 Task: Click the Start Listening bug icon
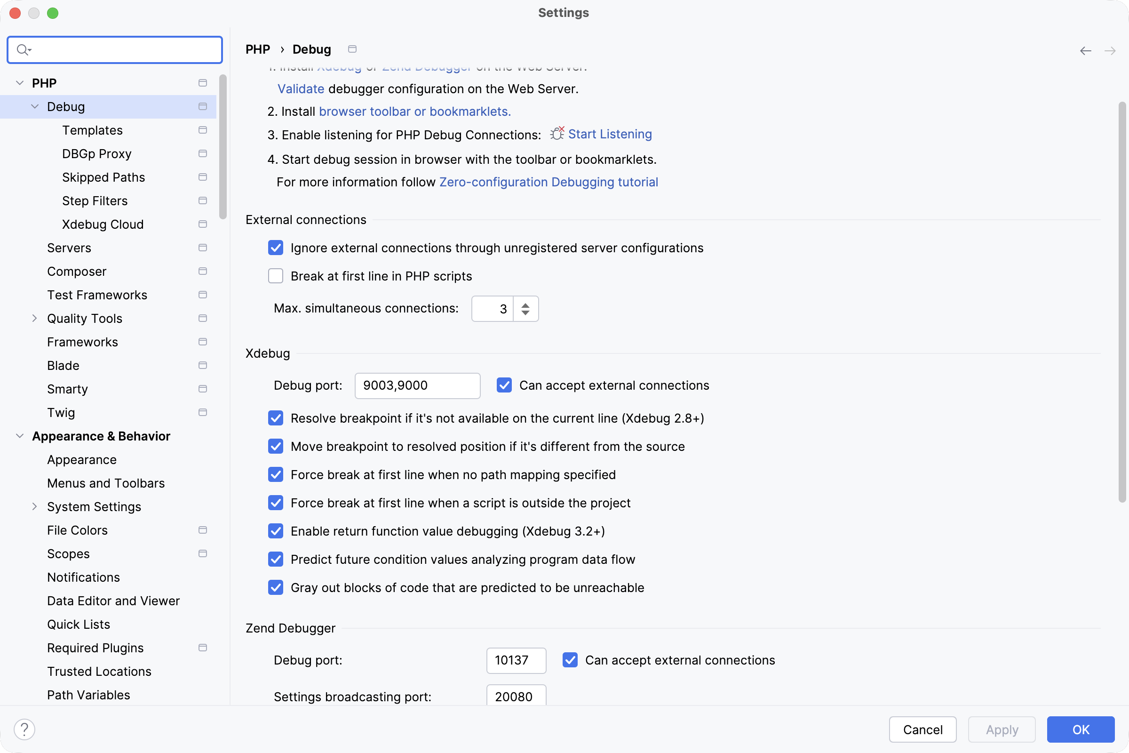[x=557, y=133]
